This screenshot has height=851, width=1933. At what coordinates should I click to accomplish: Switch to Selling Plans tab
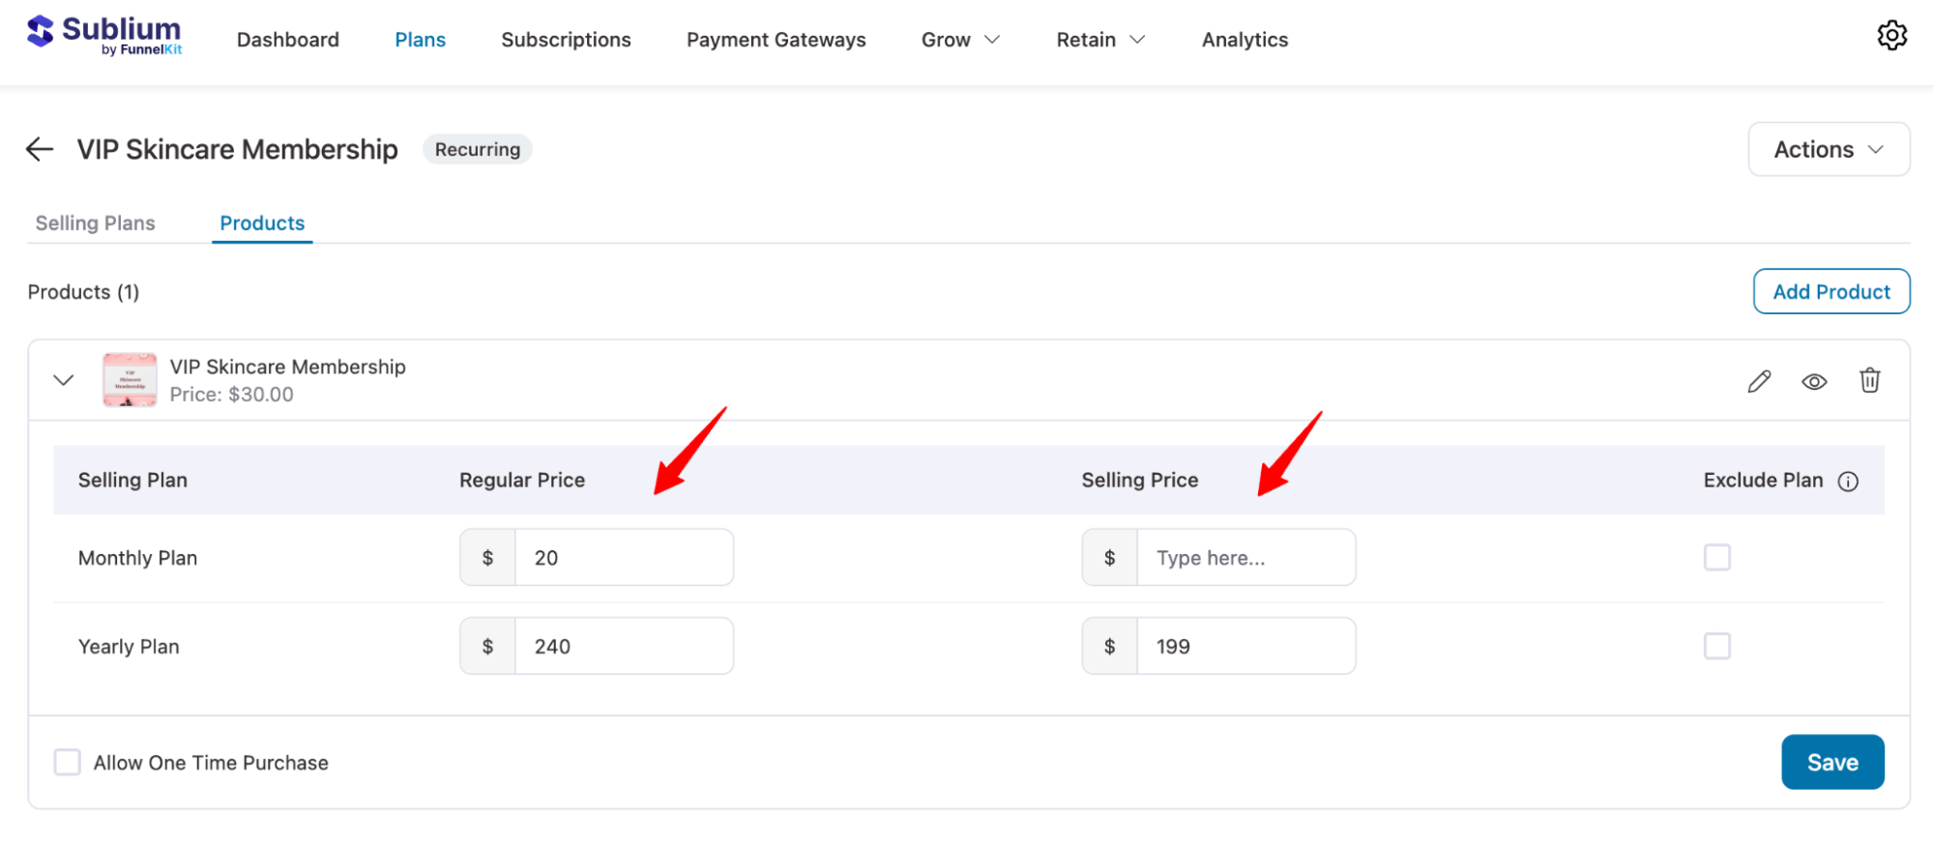pos(95,223)
